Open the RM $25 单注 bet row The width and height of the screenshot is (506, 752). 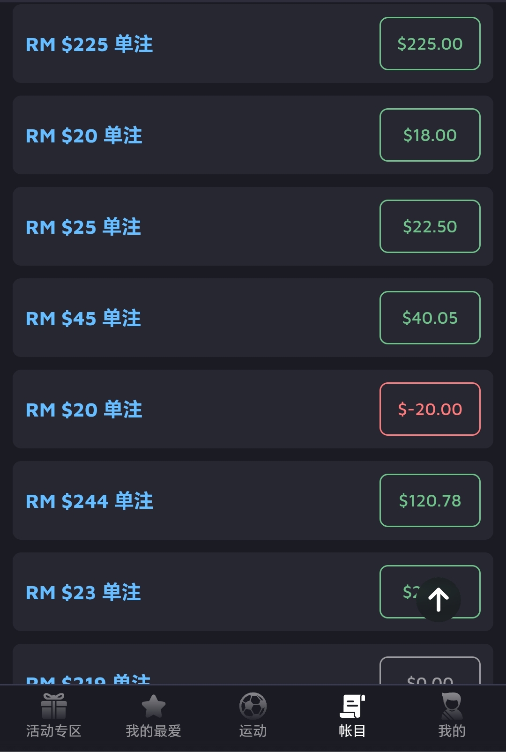[83, 227]
